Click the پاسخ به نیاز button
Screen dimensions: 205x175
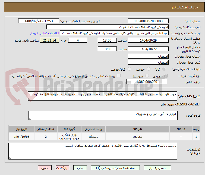point(157,168)
